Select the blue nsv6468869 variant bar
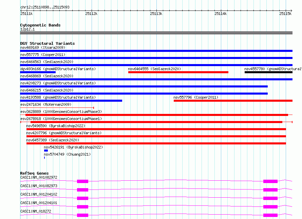The image size is (302, 219). (x=156, y=79)
